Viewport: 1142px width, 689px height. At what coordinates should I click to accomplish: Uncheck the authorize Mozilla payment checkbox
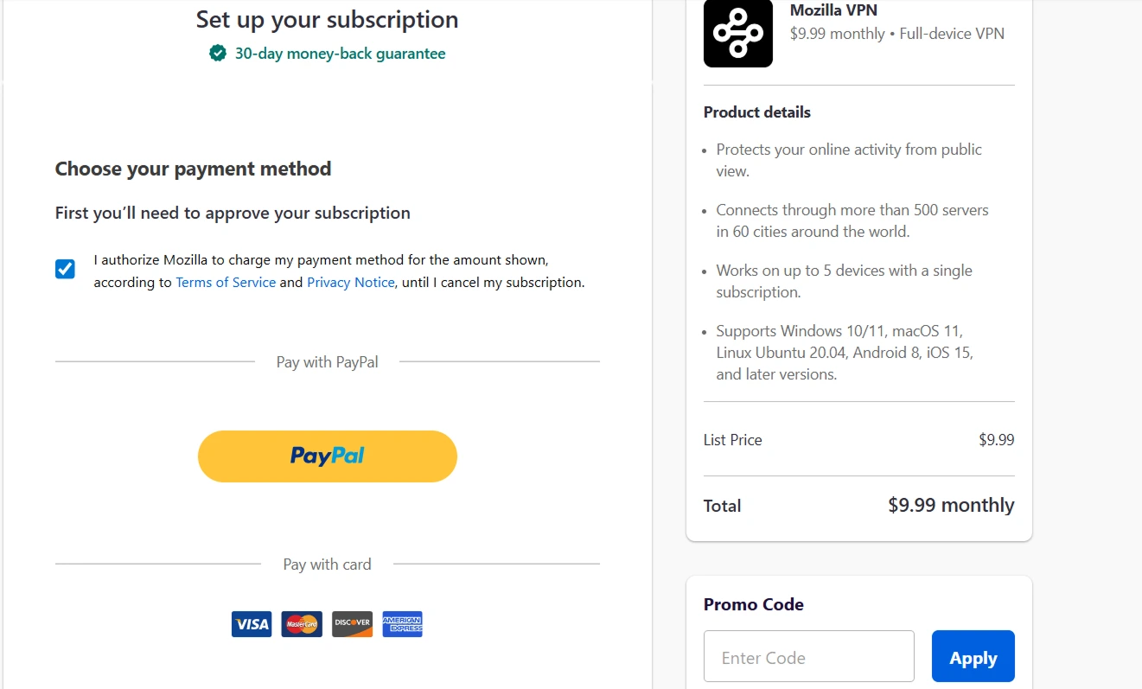pyautogui.click(x=65, y=270)
